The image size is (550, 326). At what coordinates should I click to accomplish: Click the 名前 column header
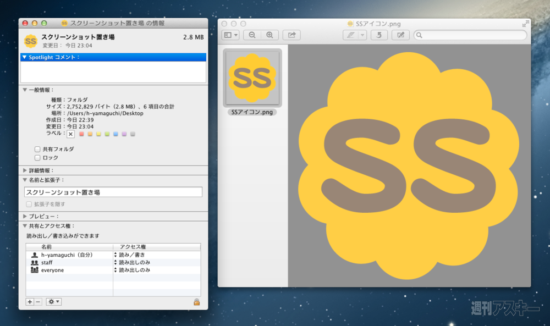(69, 247)
